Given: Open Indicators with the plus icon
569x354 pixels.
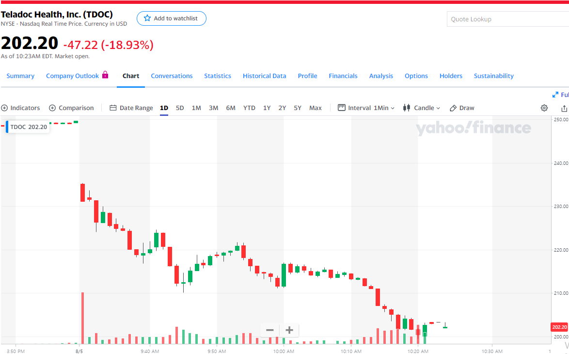Looking at the screenshot, I should 20,108.
